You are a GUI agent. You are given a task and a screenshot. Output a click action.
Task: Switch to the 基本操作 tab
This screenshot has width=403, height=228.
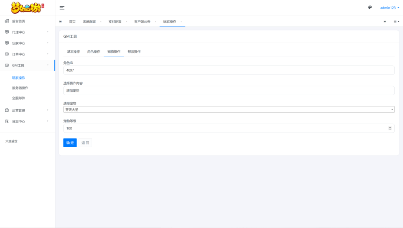pyautogui.click(x=73, y=52)
